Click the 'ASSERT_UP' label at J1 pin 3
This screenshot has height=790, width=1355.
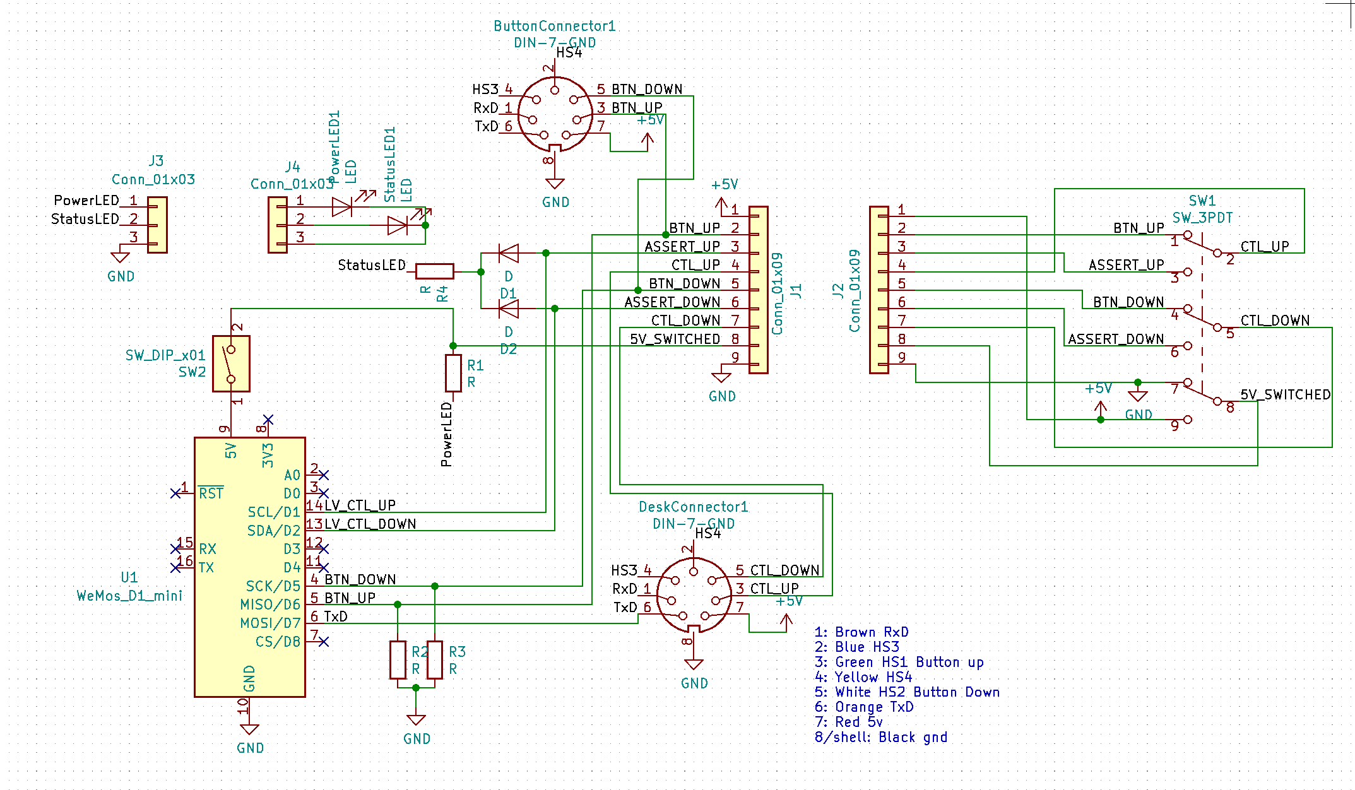coord(682,246)
